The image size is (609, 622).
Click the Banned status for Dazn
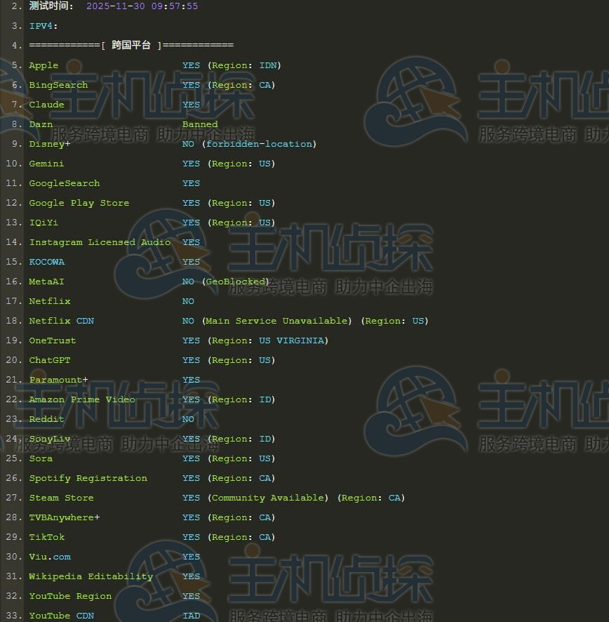(200, 124)
